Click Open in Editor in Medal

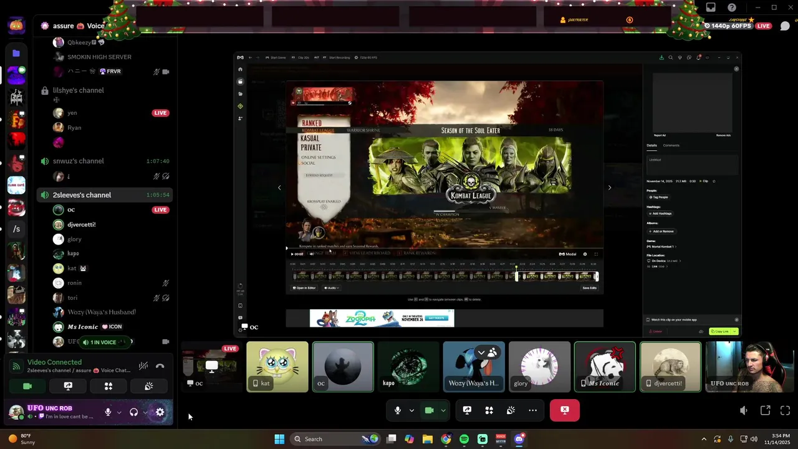click(x=305, y=288)
